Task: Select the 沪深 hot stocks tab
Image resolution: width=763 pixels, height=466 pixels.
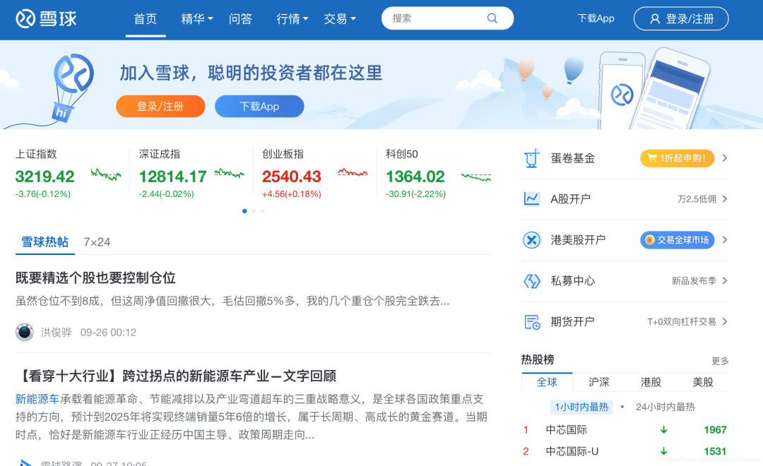Action: pos(599,382)
